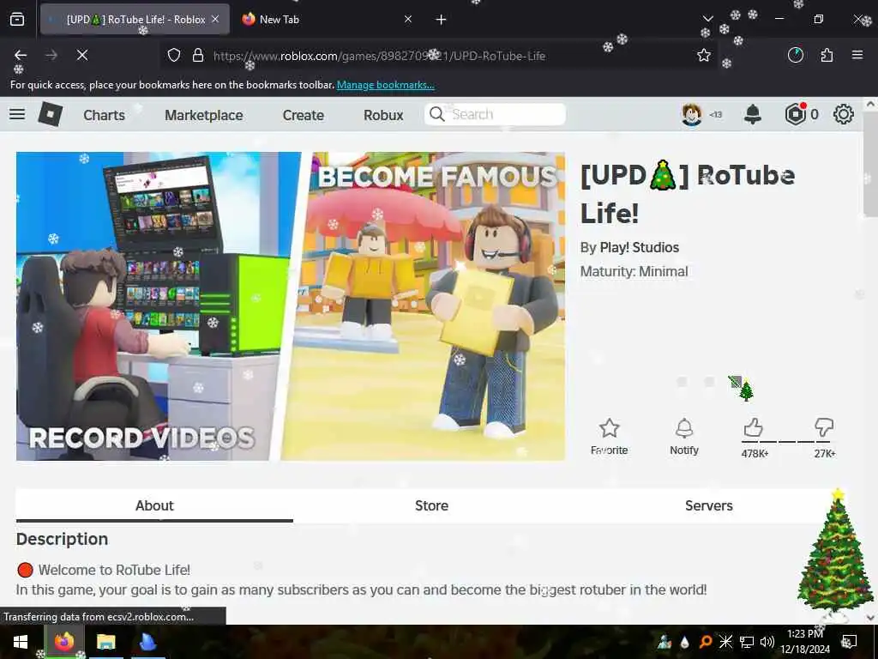The width and height of the screenshot is (878, 659).
Task: Go back to the previous page
Action: pos(21,55)
